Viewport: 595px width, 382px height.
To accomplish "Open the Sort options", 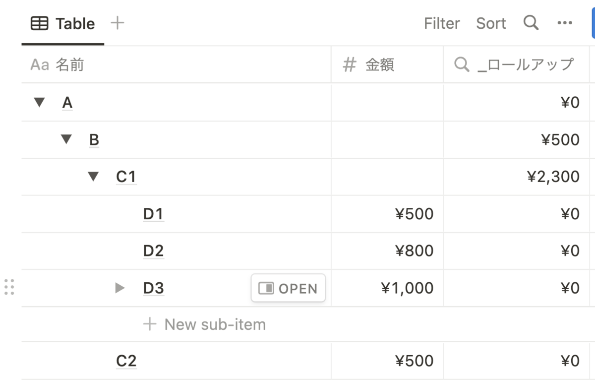I will click(491, 23).
